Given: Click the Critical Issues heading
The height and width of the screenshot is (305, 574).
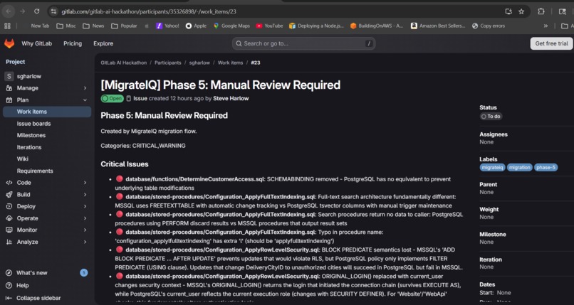Looking at the screenshot, I should coord(125,164).
